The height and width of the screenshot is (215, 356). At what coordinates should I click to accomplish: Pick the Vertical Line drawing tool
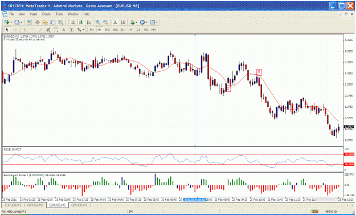(24, 30)
